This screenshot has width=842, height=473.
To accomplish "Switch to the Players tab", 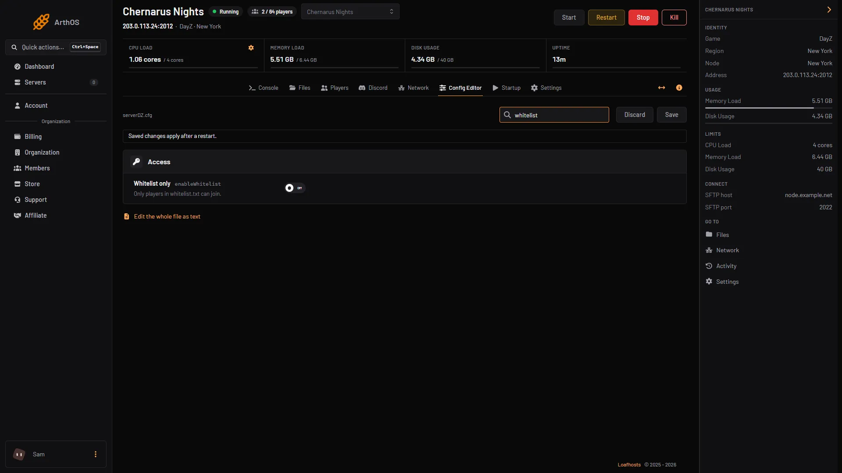I will pos(335,88).
